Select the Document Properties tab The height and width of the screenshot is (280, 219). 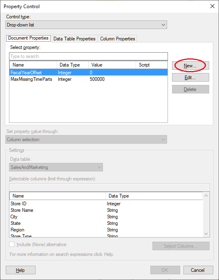click(29, 38)
